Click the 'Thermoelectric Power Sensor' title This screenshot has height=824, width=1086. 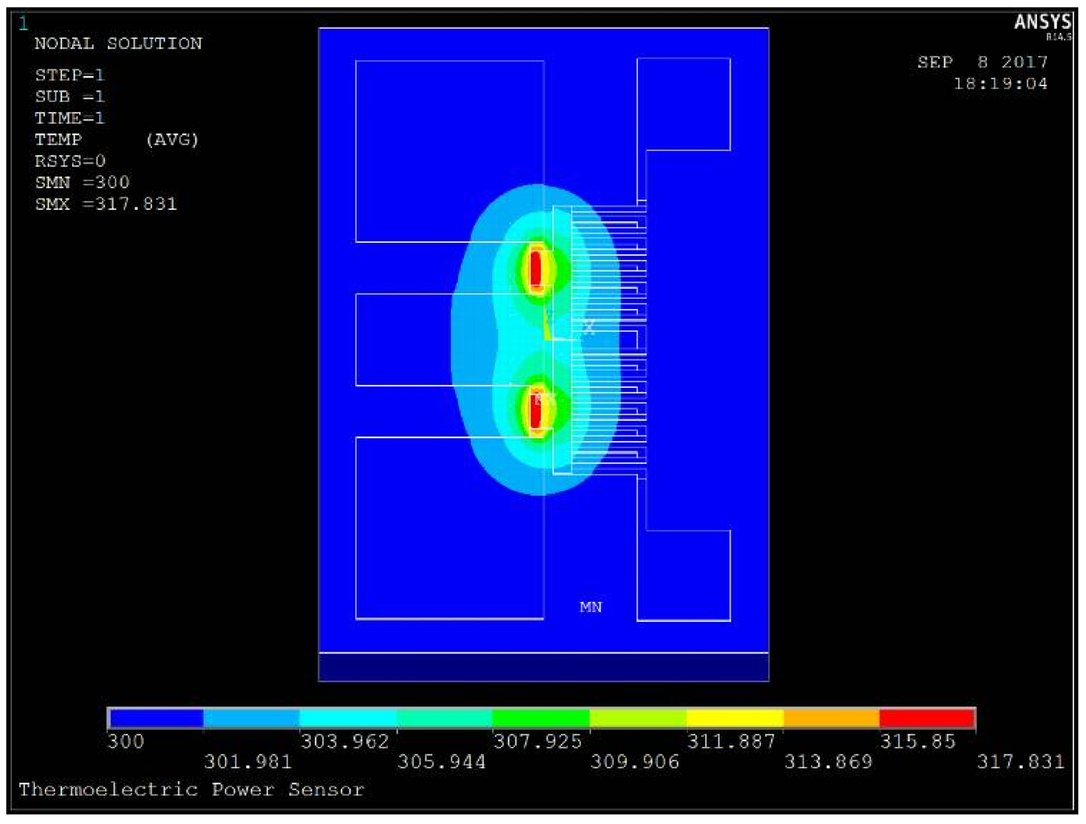(192, 789)
